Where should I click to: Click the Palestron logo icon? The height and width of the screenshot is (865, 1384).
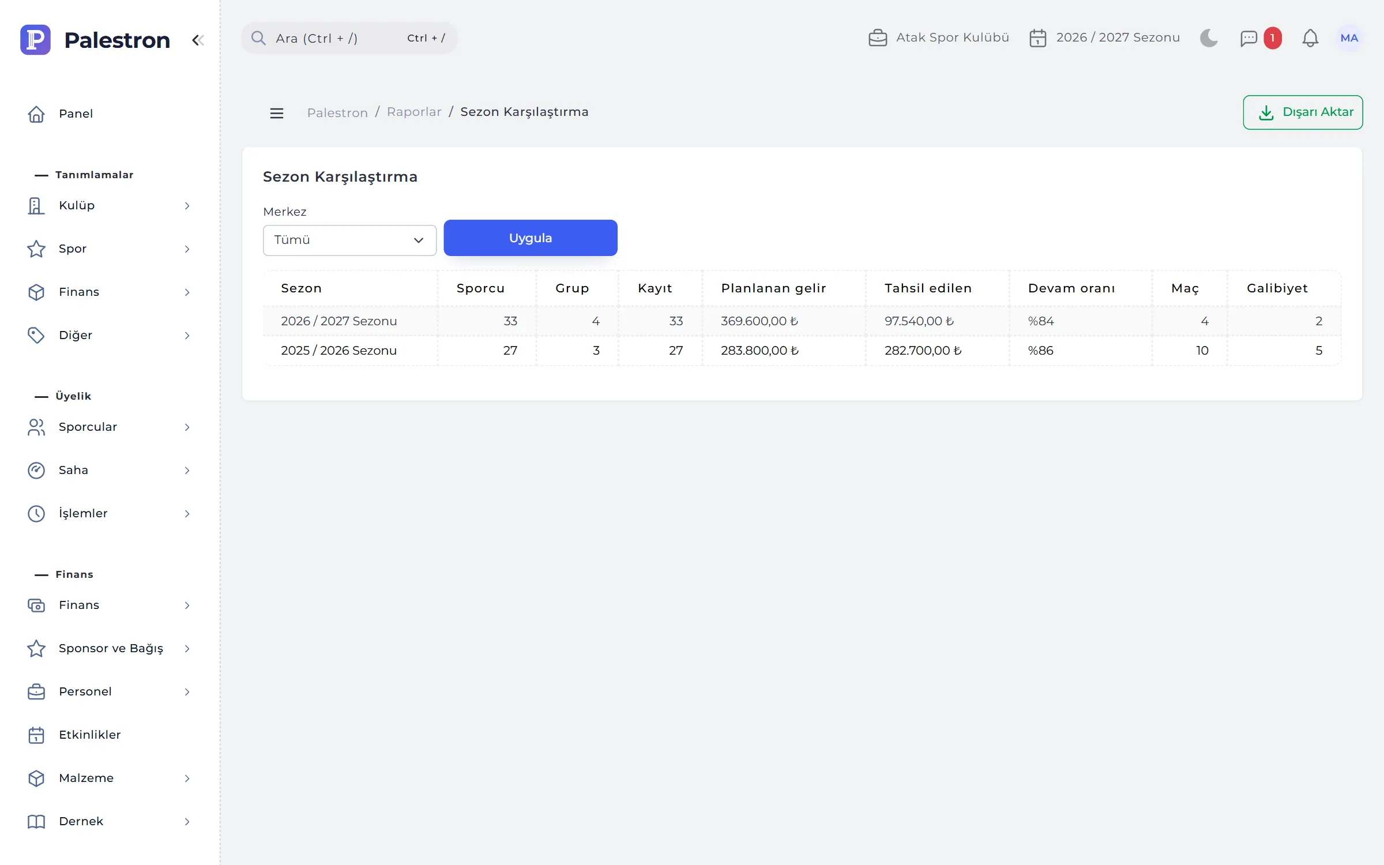35,40
